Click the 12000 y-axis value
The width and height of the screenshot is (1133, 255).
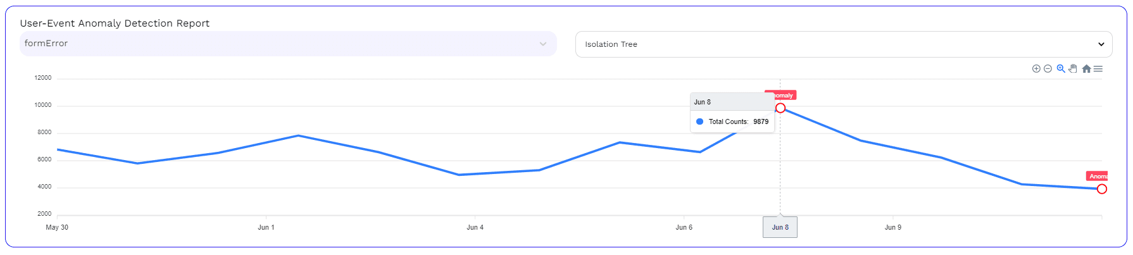pos(43,78)
